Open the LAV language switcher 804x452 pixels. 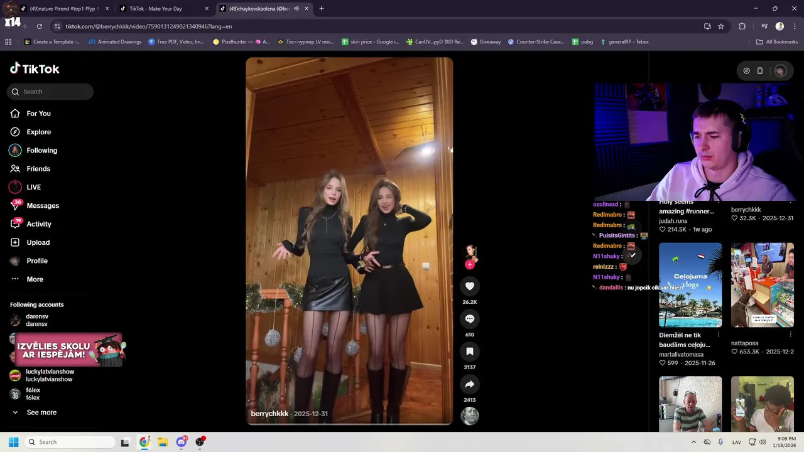coord(737,442)
